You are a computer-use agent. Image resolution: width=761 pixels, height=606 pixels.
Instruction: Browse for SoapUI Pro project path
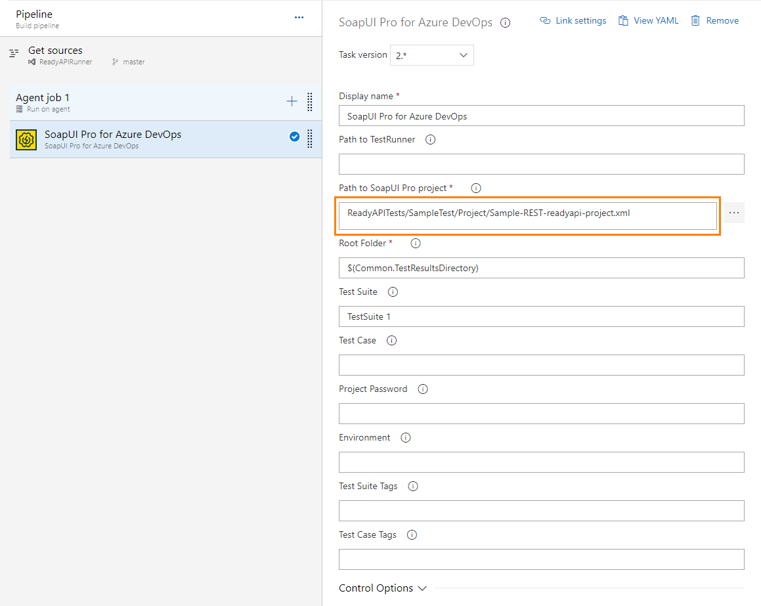click(x=734, y=213)
